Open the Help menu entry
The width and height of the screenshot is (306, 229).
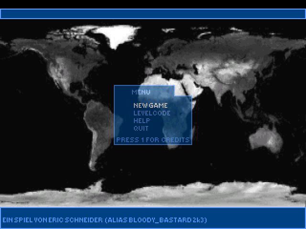142,121
